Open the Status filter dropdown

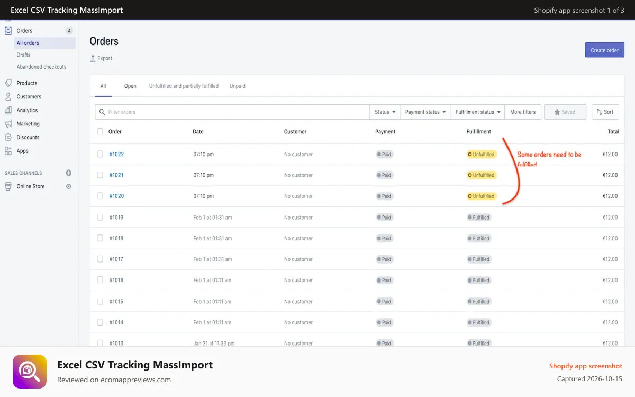(385, 112)
